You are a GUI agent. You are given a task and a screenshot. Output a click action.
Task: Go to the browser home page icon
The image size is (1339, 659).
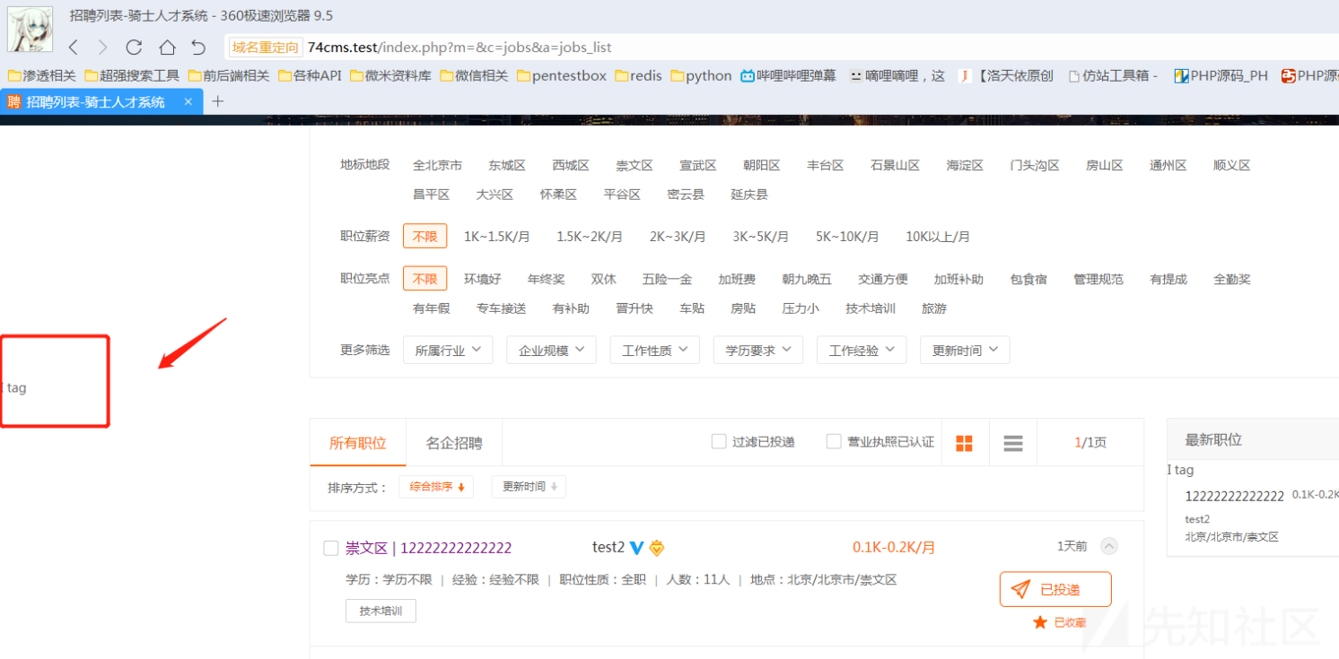[167, 48]
